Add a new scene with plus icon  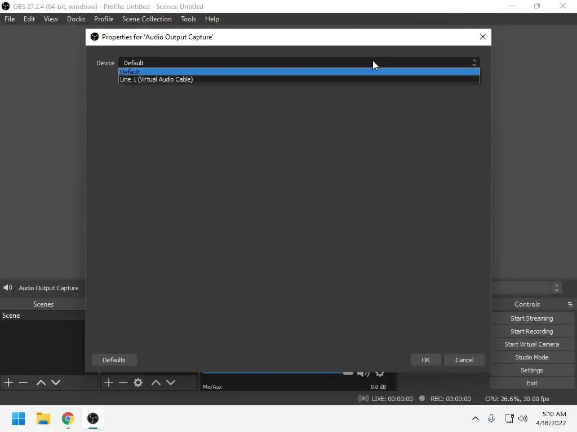click(x=8, y=382)
